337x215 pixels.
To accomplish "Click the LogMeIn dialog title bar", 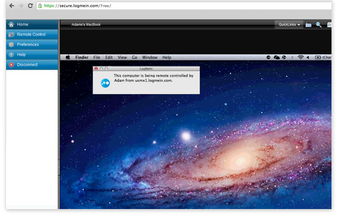I will (x=146, y=69).
